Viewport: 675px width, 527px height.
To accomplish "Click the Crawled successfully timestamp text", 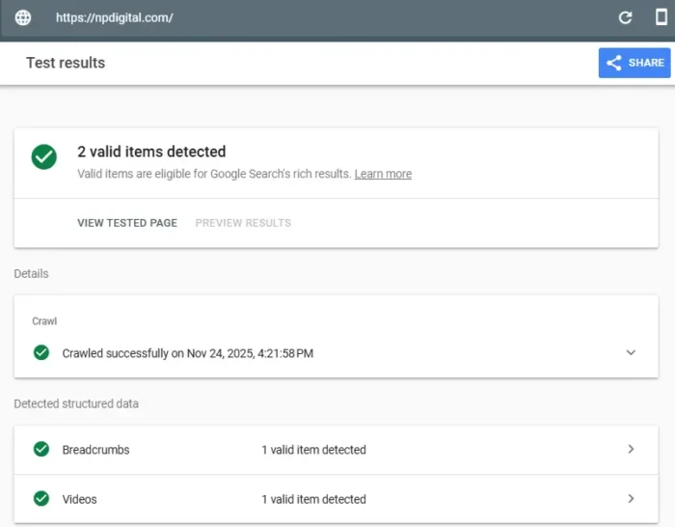I will pyautogui.click(x=188, y=353).
